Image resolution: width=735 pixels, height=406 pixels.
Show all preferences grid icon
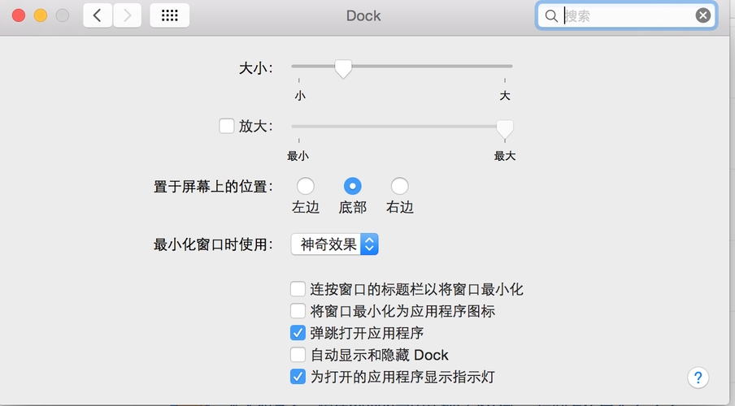click(170, 15)
